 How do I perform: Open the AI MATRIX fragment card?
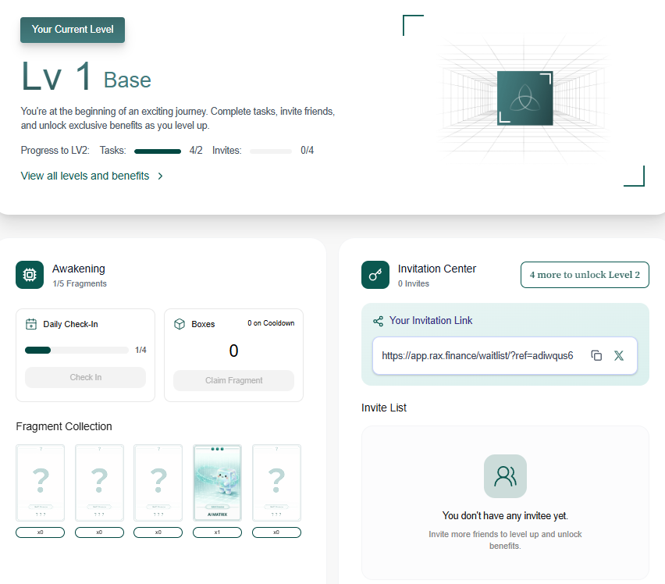217,483
